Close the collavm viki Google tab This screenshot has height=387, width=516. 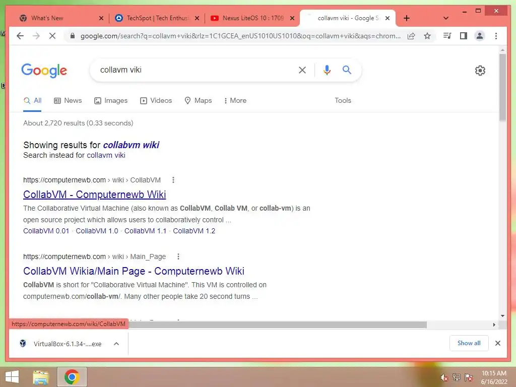(x=388, y=18)
